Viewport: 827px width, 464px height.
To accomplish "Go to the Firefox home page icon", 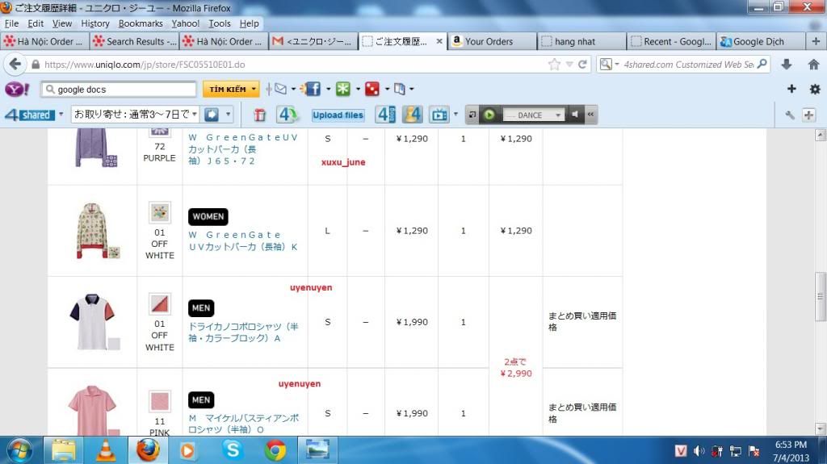I will [x=813, y=65].
